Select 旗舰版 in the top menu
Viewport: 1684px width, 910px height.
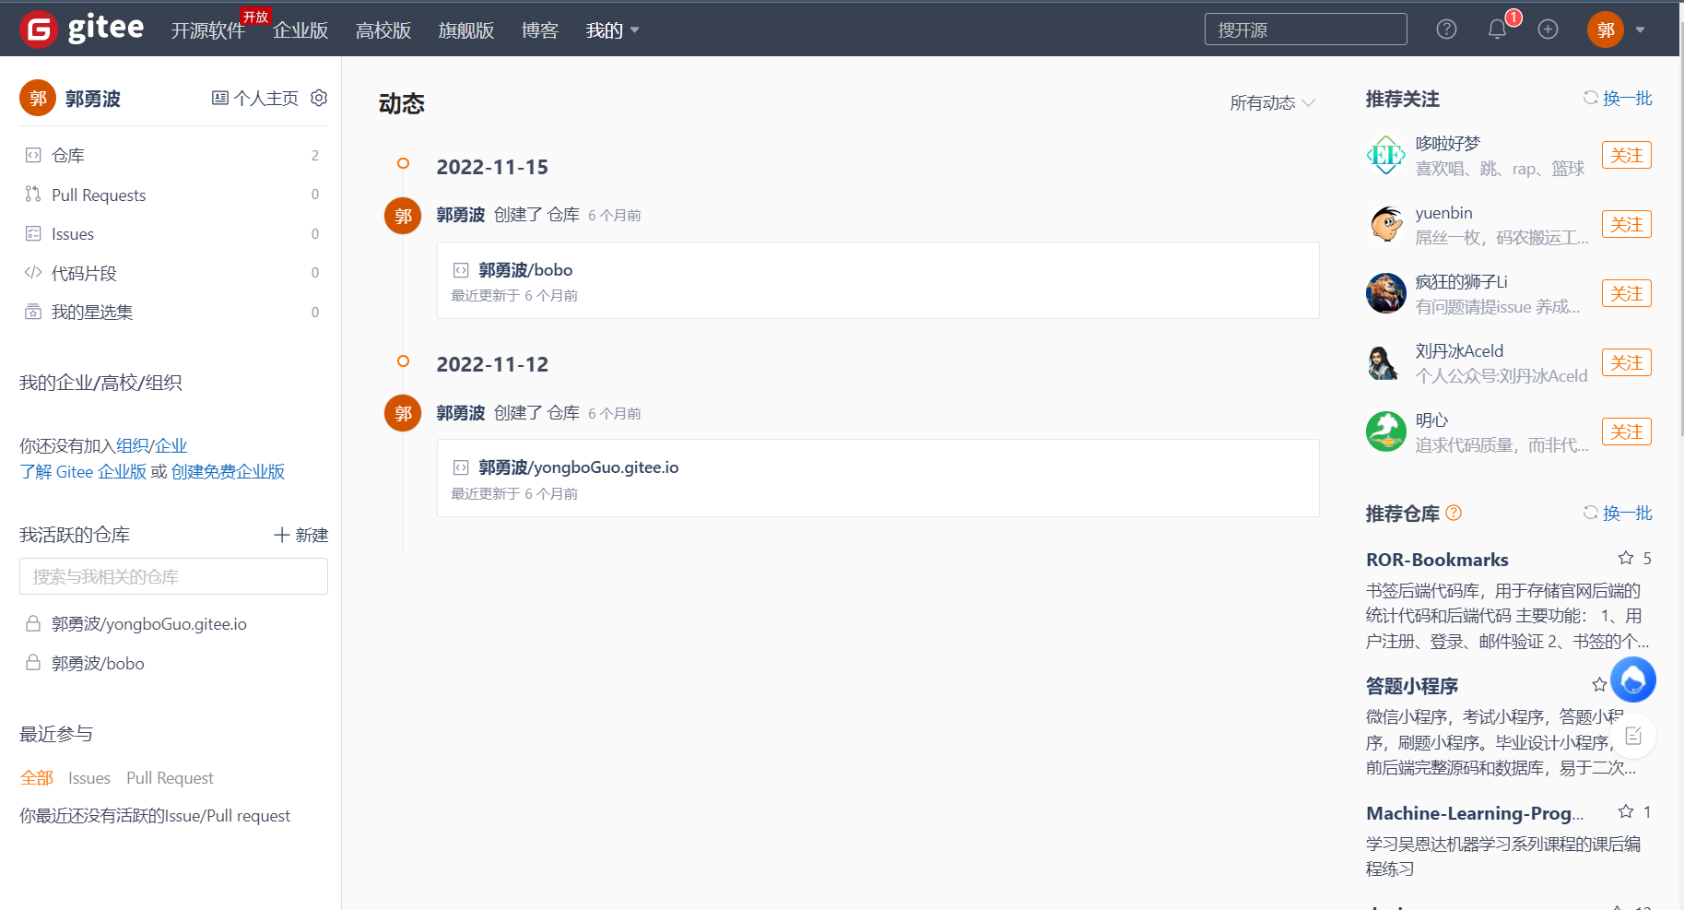(466, 30)
